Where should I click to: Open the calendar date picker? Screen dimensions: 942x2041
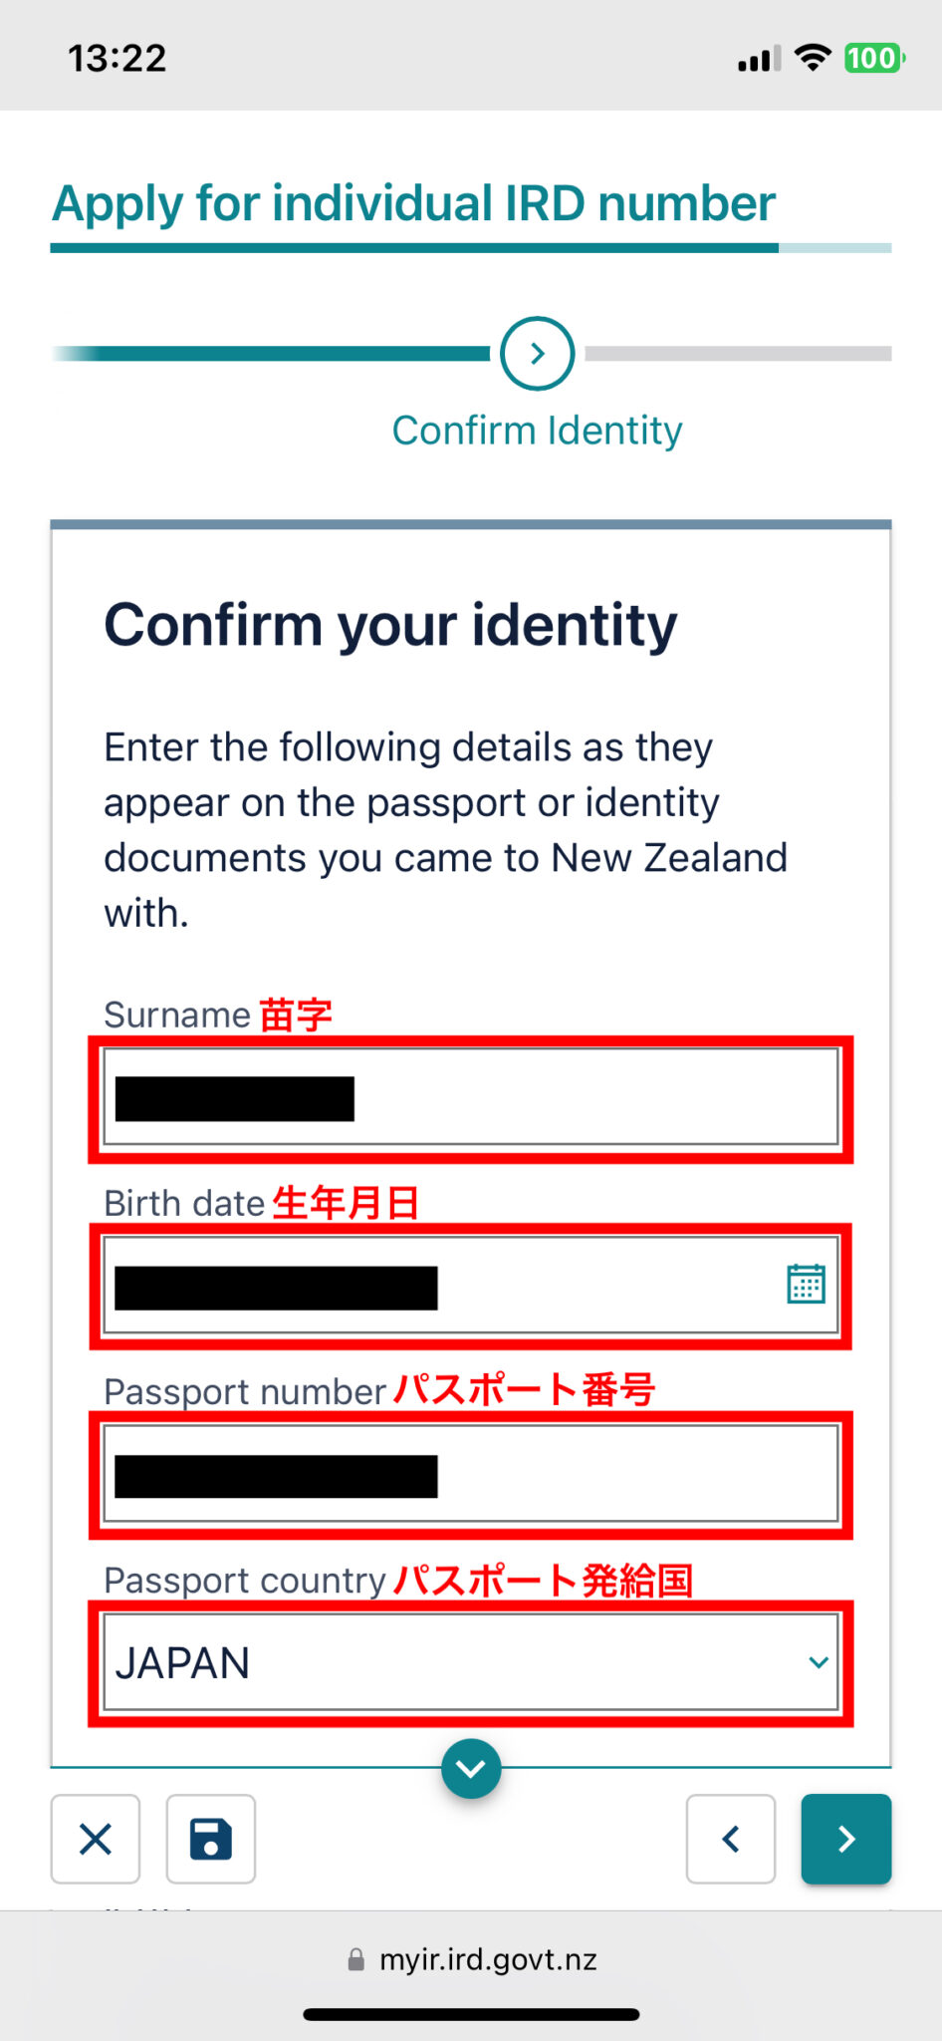click(x=807, y=1286)
